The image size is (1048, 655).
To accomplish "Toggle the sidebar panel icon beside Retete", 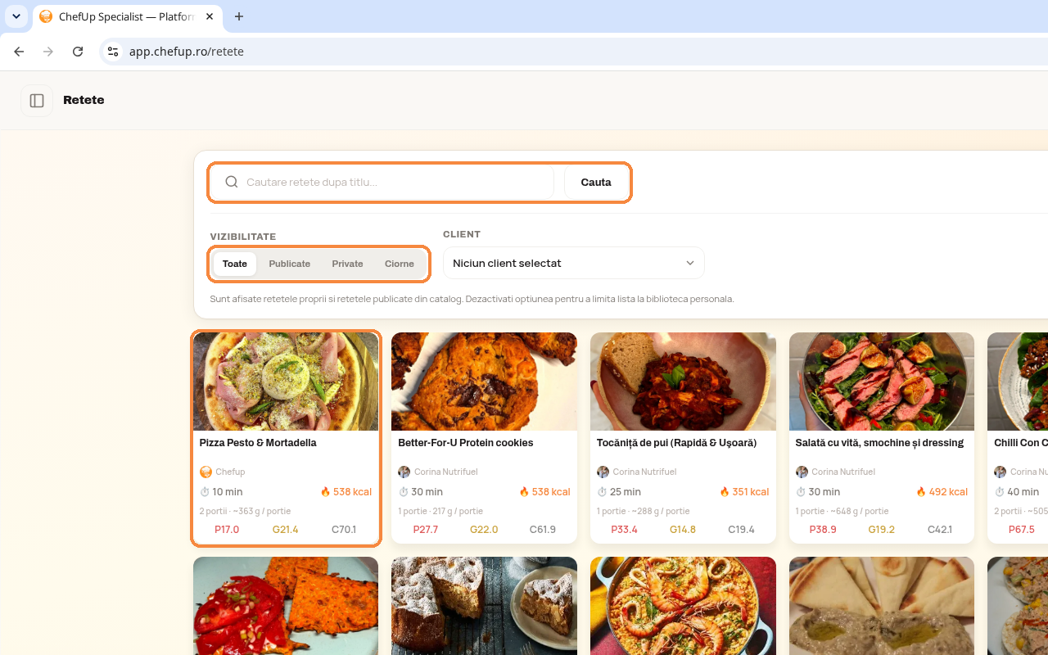I will [37, 101].
